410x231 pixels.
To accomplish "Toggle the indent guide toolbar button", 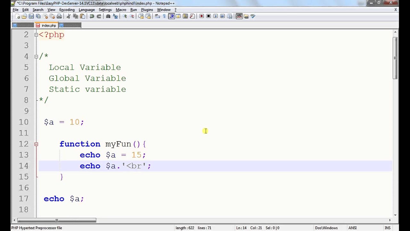I will click(172, 16).
